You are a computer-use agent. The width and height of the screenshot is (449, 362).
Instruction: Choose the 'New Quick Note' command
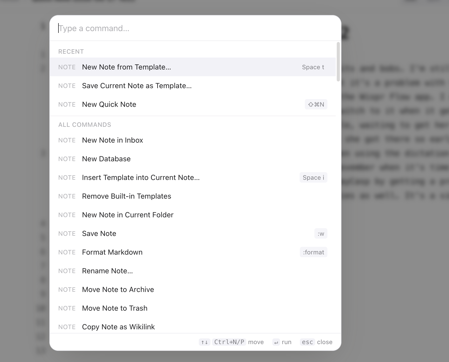pos(193,104)
